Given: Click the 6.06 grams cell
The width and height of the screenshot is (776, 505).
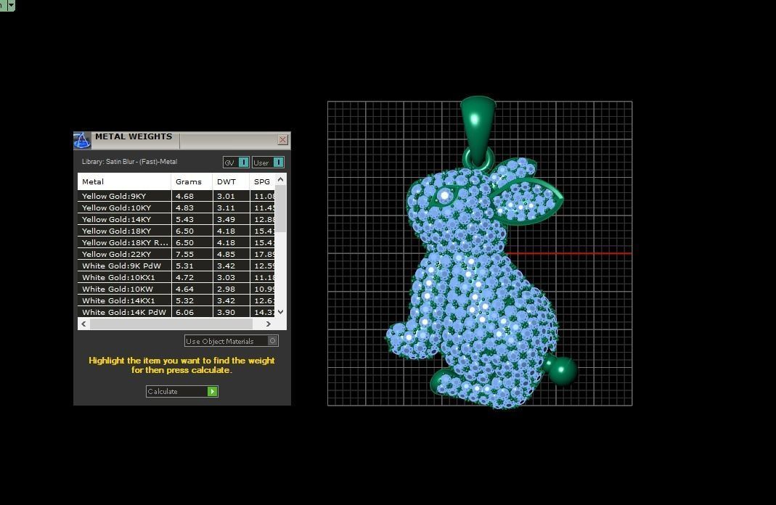Looking at the screenshot, I should pos(192,312).
